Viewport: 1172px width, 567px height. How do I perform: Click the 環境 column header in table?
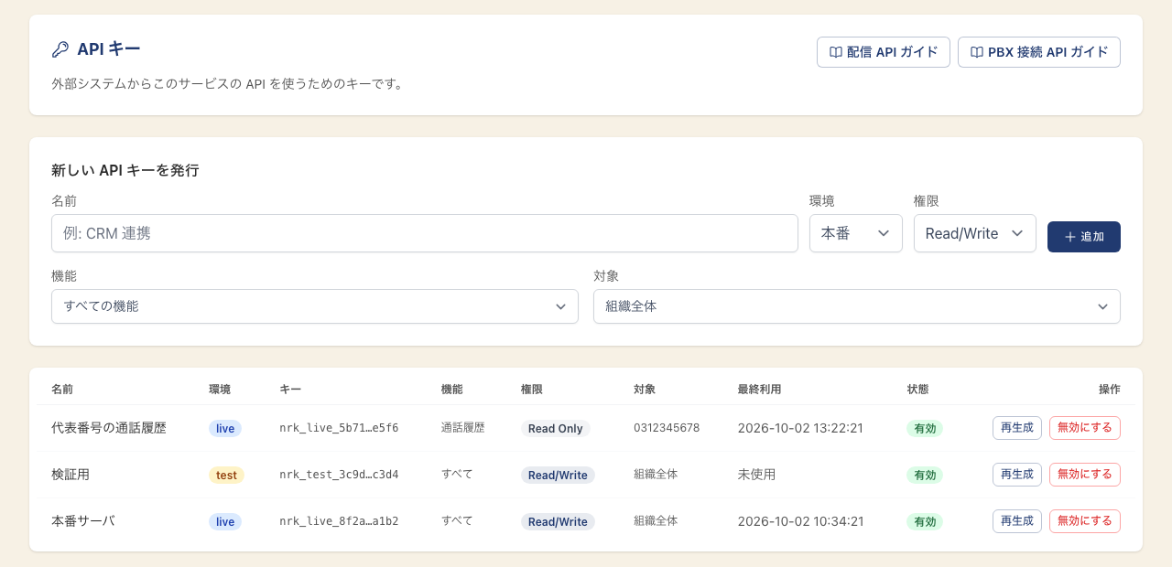pos(220,390)
